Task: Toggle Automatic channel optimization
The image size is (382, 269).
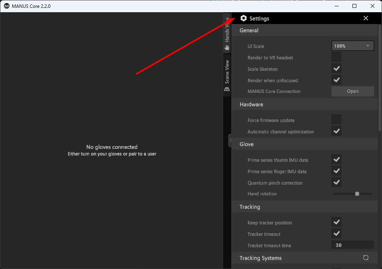Action: [336, 132]
